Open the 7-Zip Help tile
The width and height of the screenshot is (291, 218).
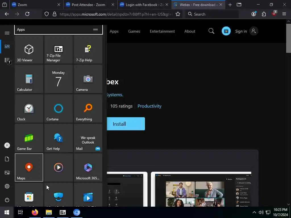[x=88, y=50]
